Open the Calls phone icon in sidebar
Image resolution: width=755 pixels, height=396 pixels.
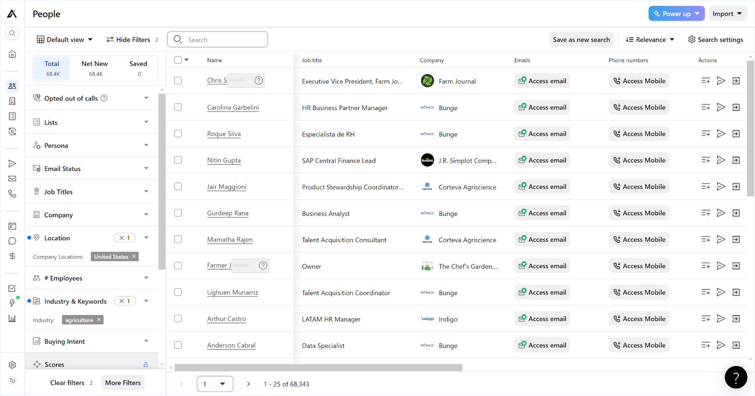pyautogui.click(x=12, y=194)
